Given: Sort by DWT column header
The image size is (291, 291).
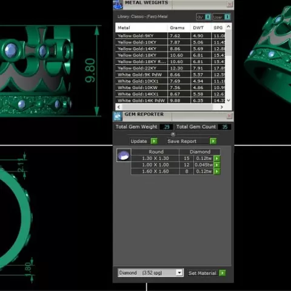Looking at the screenshot, I should tap(201, 28).
